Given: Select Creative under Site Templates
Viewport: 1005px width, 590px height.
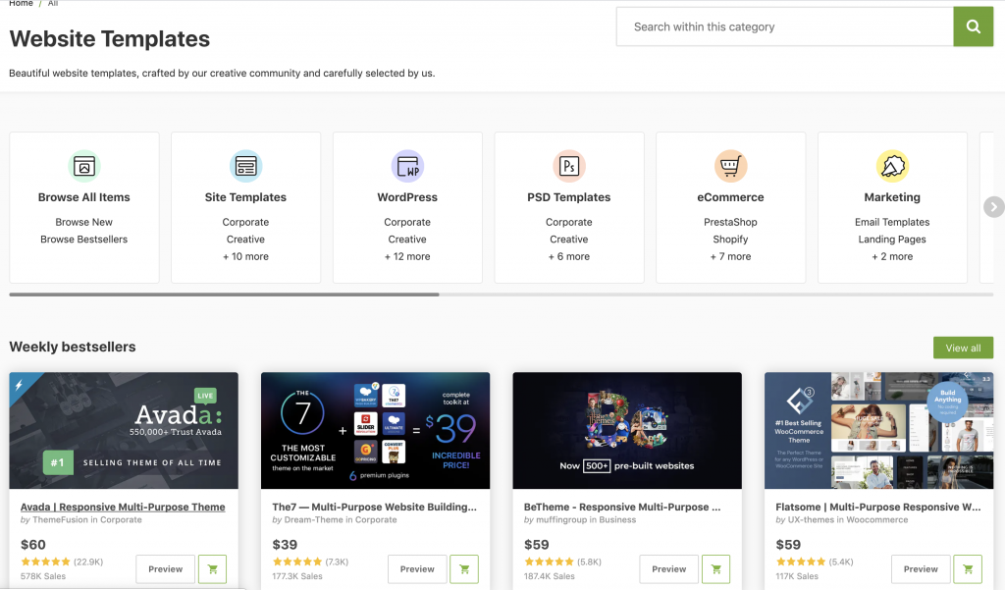Looking at the screenshot, I should (245, 240).
